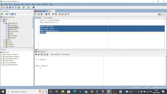This screenshot has width=167, height=94.
Task: Select the Worksheet tab
Action: pos(38,17)
